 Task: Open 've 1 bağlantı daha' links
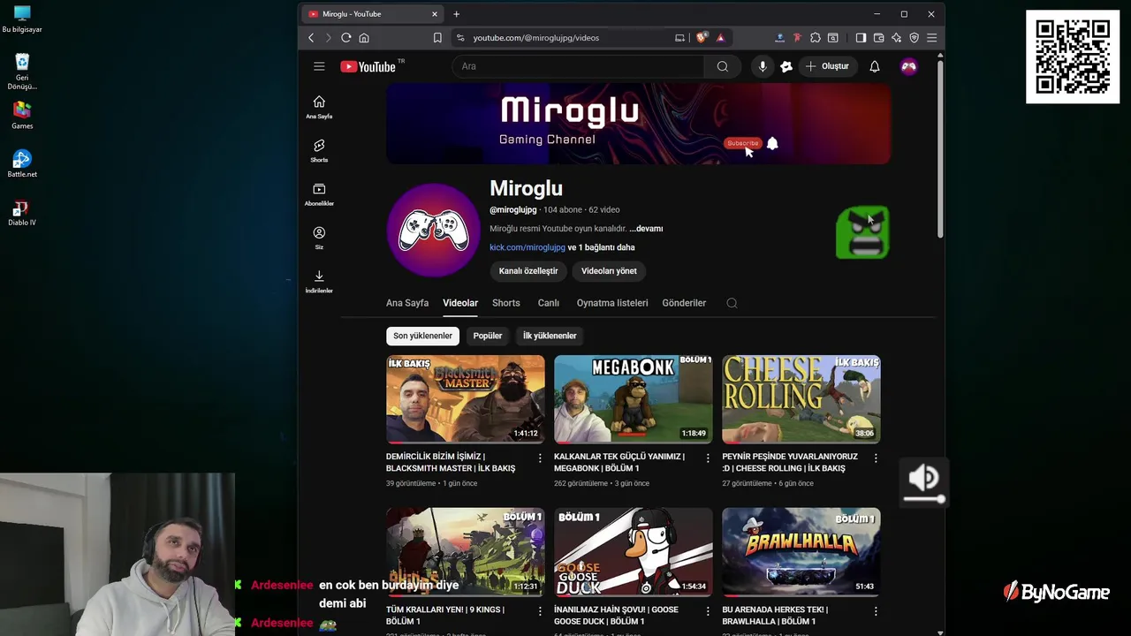point(602,247)
